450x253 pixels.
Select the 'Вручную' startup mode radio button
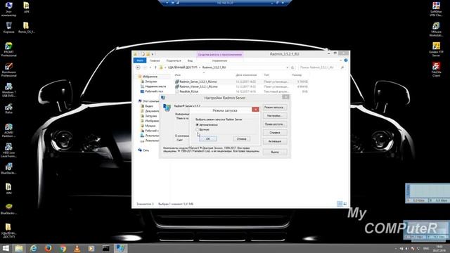197,129
